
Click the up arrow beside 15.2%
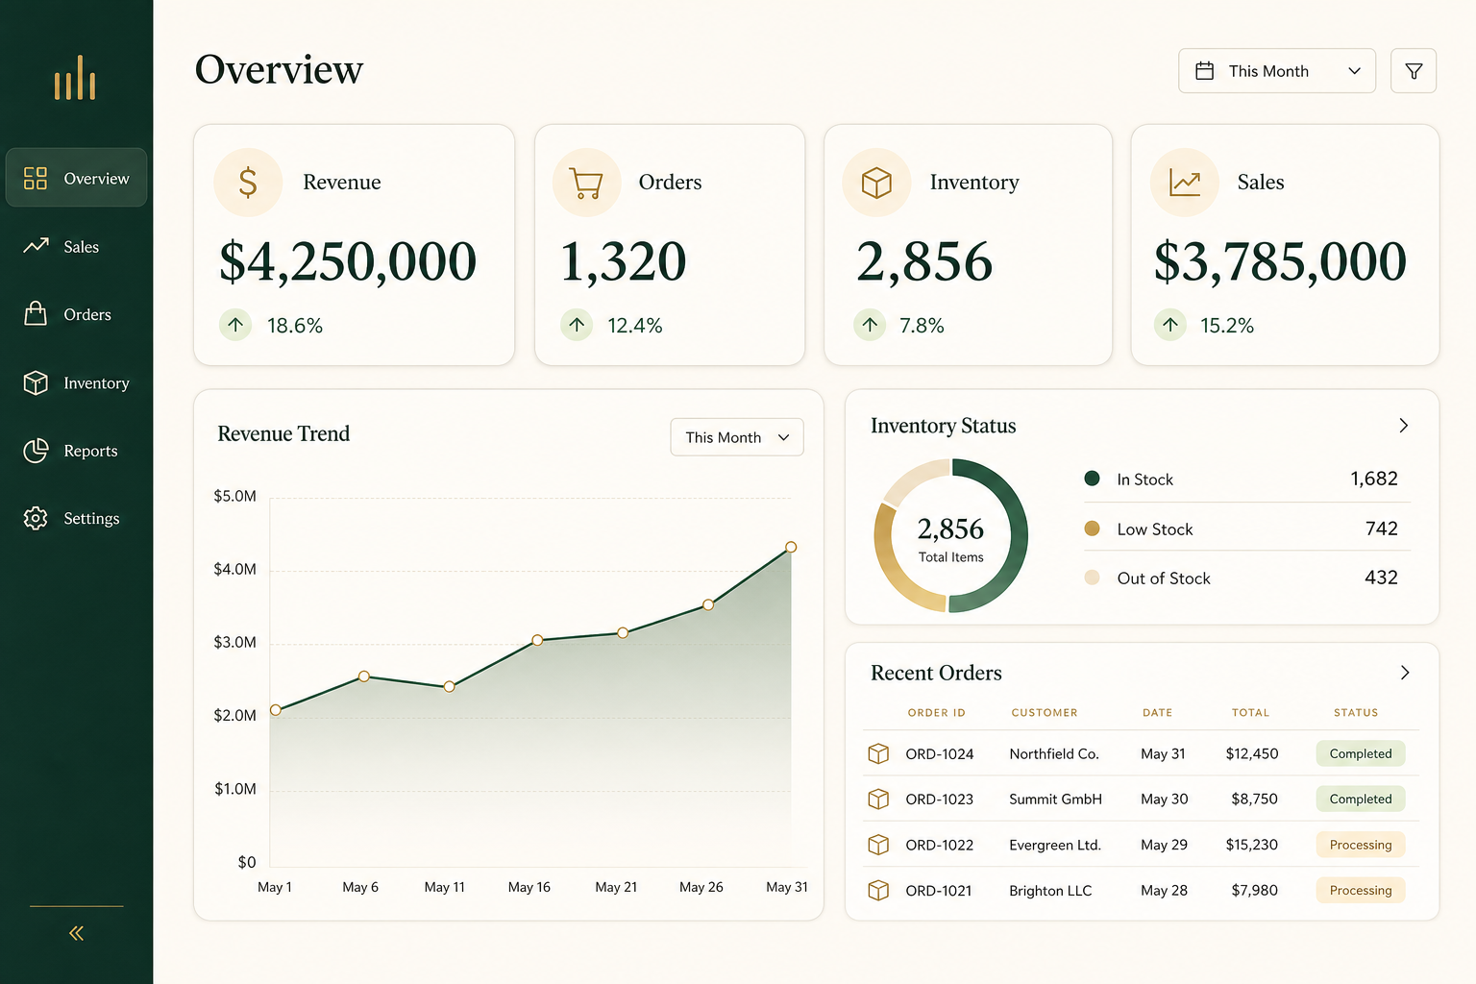[1169, 325]
